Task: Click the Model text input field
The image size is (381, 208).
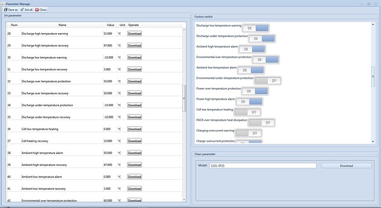Action: pos(263,165)
